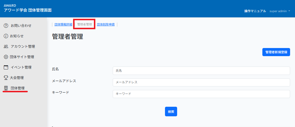Click the calendar icon for イベント管理

pos(6,67)
